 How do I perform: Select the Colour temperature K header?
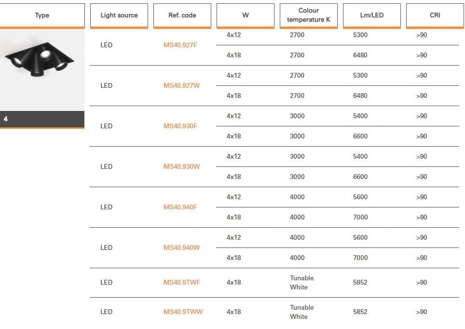coord(309,15)
